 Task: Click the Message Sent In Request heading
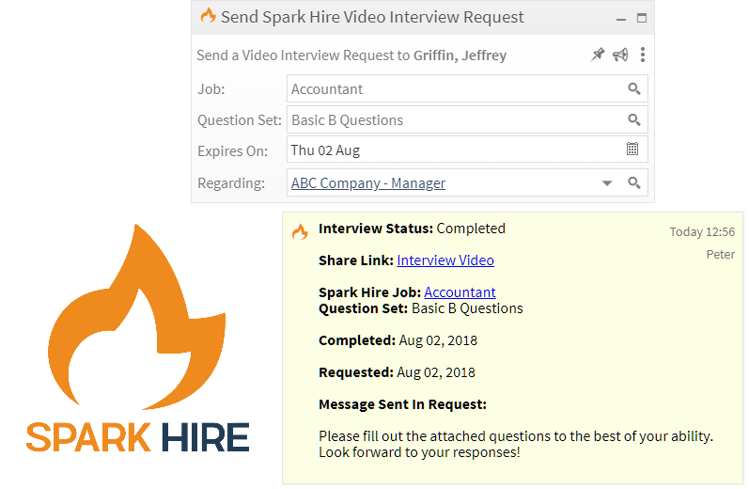point(402,404)
